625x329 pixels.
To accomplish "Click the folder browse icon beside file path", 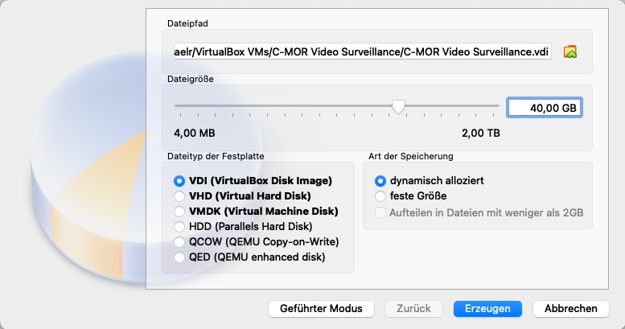I will (x=570, y=52).
